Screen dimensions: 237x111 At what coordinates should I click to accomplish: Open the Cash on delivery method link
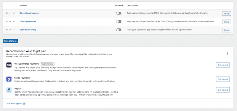pyautogui.click(x=28, y=30)
